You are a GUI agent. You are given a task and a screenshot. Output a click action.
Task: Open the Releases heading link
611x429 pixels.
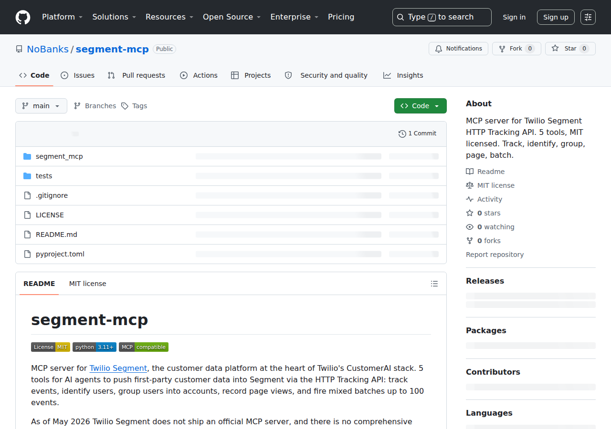point(485,281)
